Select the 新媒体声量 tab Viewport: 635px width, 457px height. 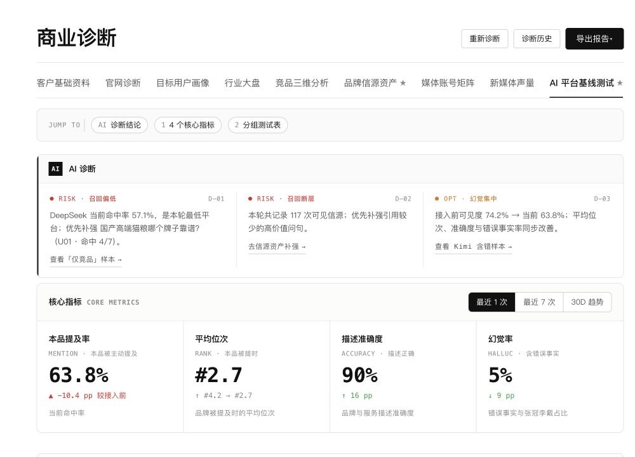[512, 83]
